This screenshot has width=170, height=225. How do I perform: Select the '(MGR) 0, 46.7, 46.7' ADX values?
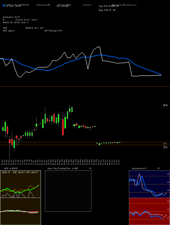pos(35,28)
